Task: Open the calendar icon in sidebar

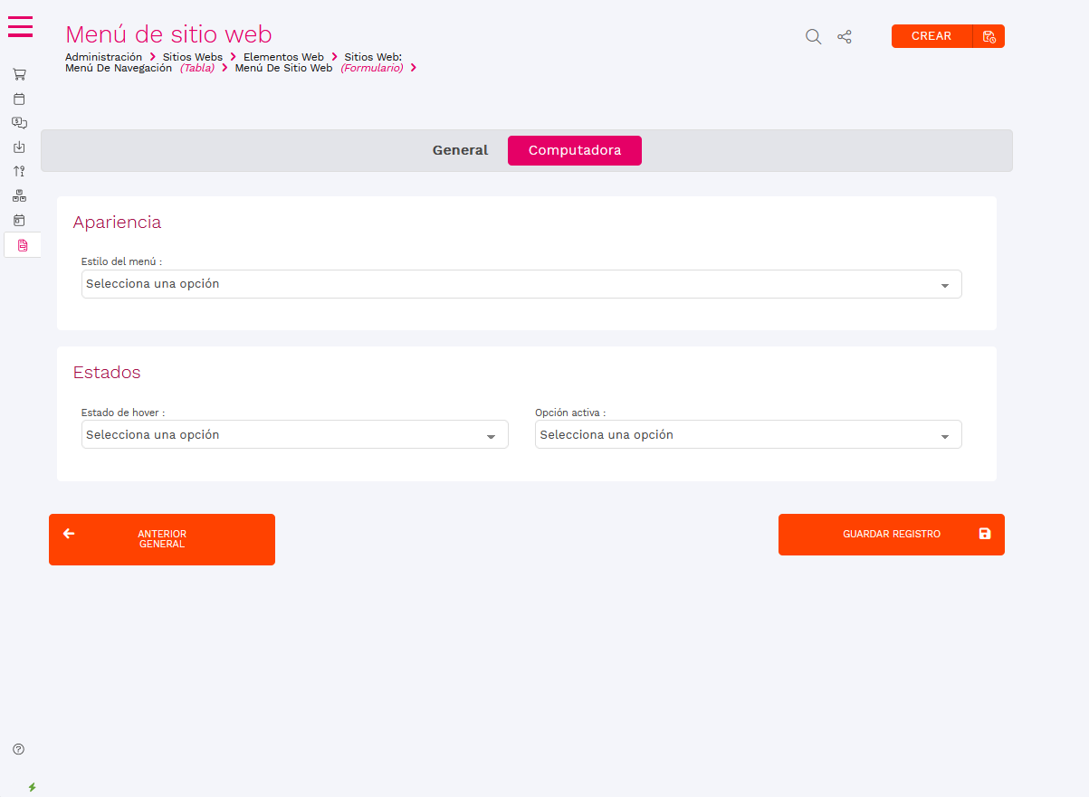Action: [19, 99]
